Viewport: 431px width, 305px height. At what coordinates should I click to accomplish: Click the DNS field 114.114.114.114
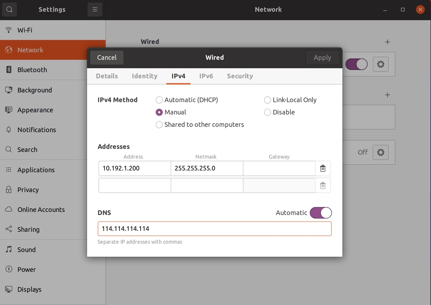coord(214,229)
